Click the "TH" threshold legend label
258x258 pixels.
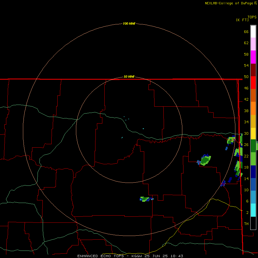(246, 224)
